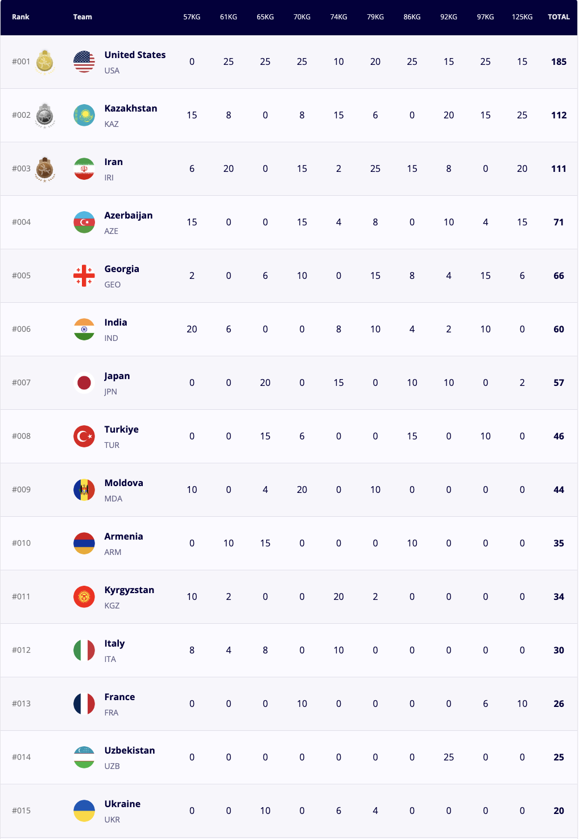The image size is (579, 839).
Task: Click the Japan flag icon
Action: pos(84,383)
